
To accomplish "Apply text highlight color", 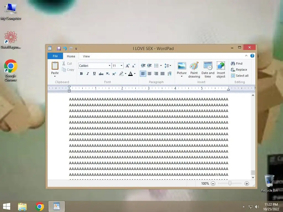I will click(x=121, y=73).
